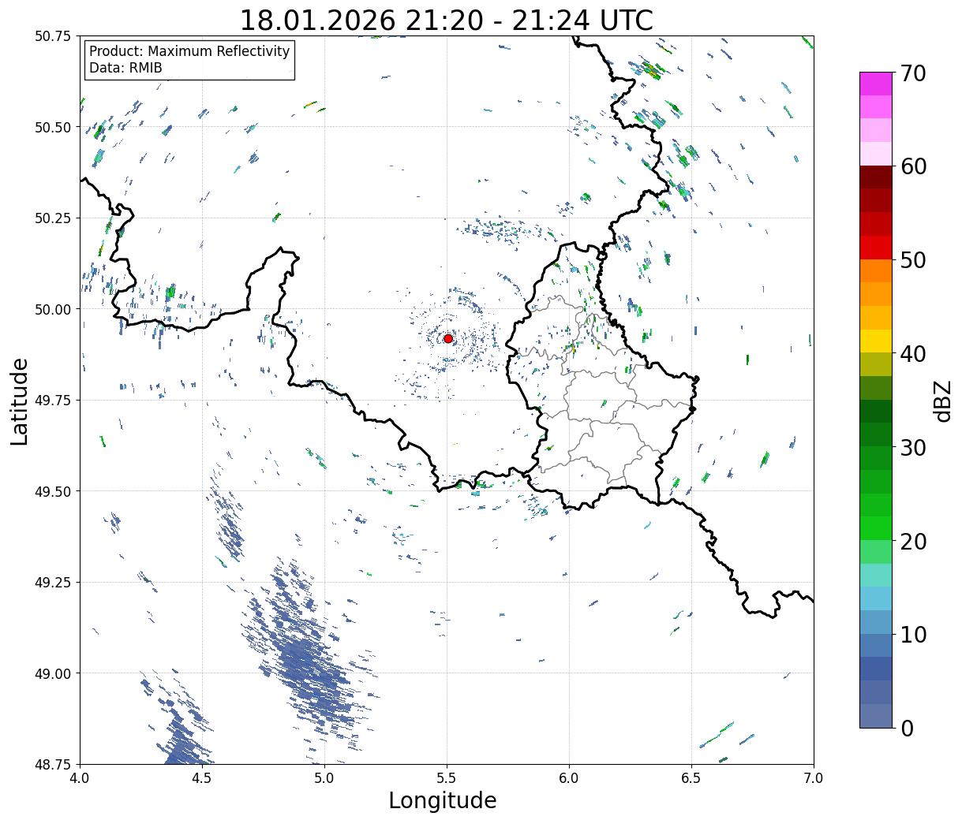
Task: Click the magenta swatch near 70 dBZ
Action: click(x=876, y=84)
